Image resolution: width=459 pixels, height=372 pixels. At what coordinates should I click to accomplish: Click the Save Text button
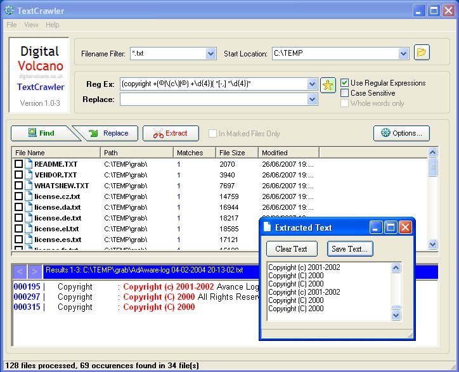pyautogui.click(x=350, y=249)
